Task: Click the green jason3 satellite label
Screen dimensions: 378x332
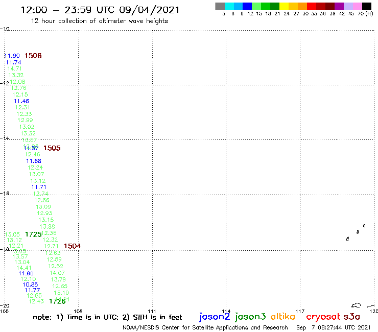Action: [x=250, y=317]
